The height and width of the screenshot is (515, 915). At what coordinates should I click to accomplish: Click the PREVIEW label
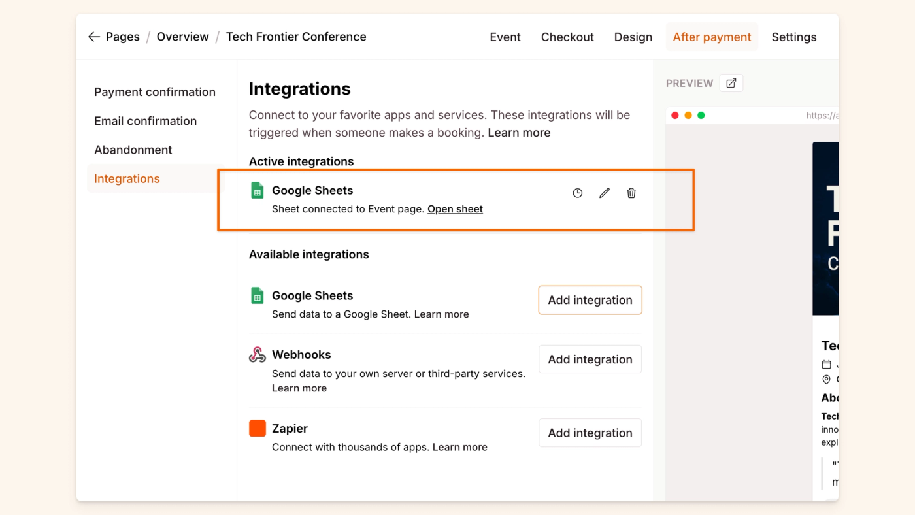click(x=690, y=84)
